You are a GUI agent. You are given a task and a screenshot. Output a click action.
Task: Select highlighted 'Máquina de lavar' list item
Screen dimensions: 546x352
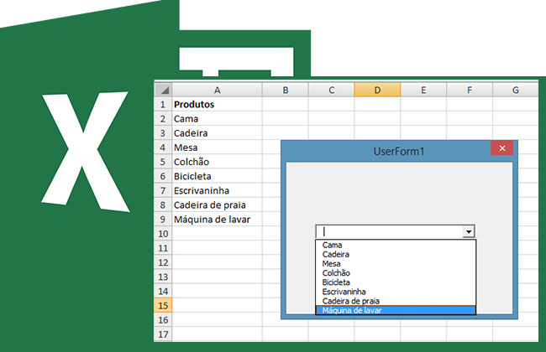pos(396,310)
